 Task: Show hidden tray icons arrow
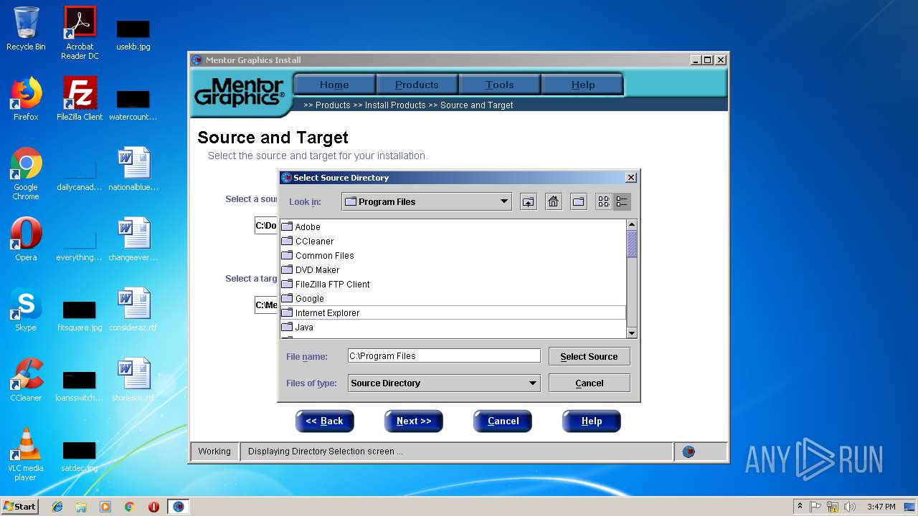[x=800, y=507]
